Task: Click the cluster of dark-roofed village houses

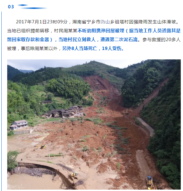Action: click(63, 112)
